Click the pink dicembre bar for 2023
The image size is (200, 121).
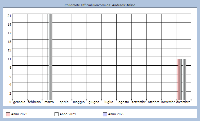178,79
